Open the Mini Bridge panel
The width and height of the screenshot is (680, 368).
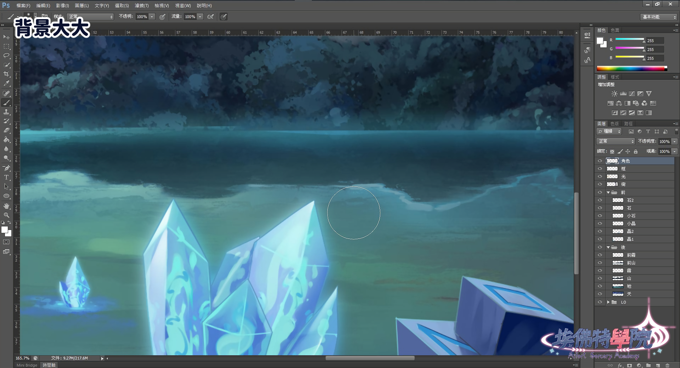point(27,365)
